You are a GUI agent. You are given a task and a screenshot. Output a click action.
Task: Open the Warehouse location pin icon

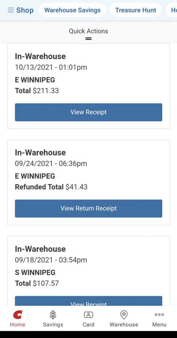point(124,315)
